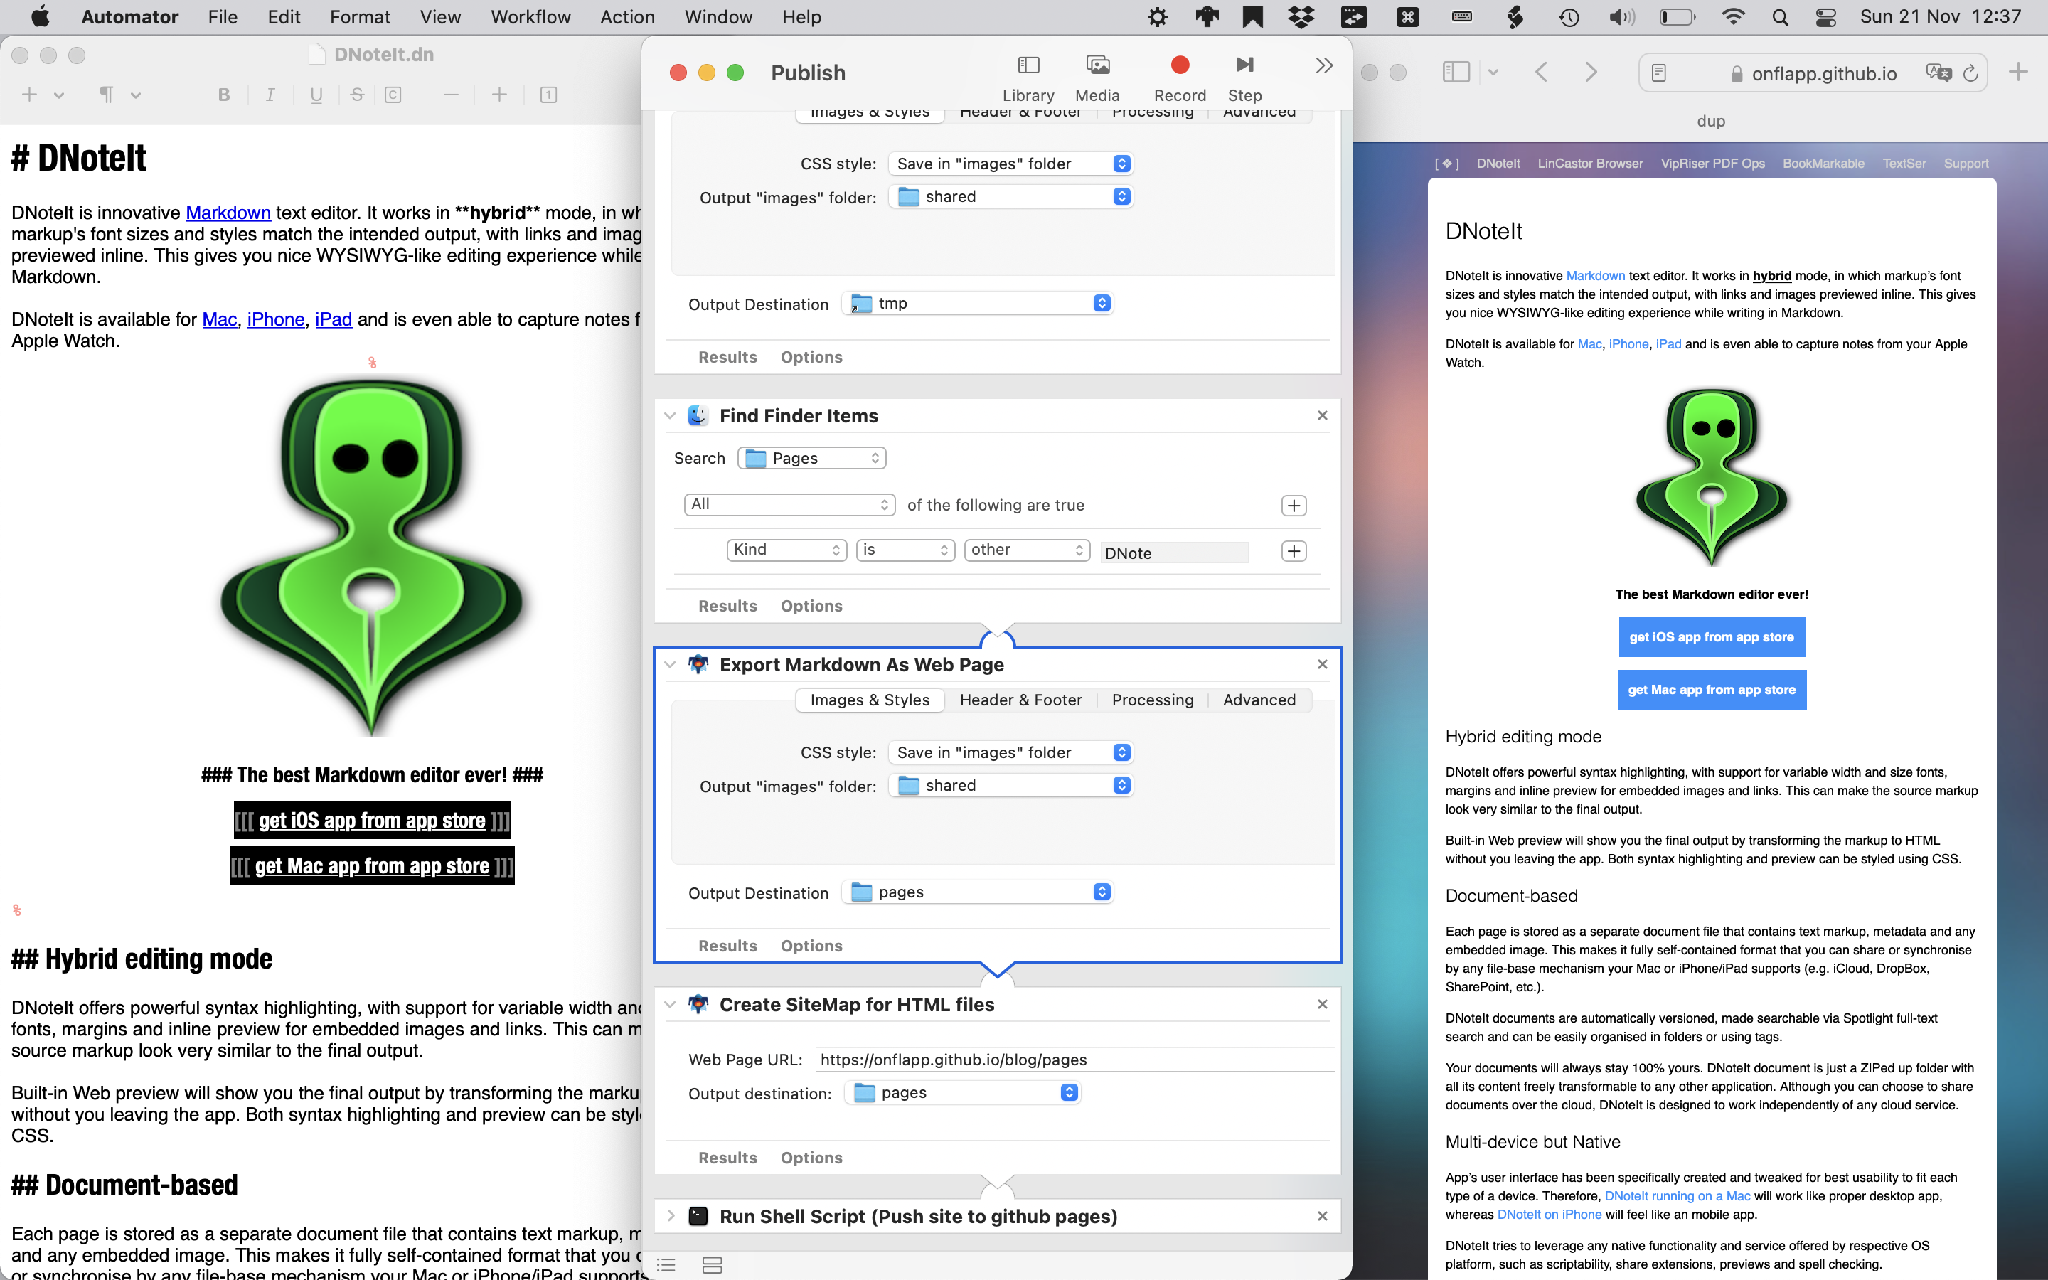The image size is (2048, 1280).
Task: Switch to the Processing tab
Action: (x=1153, y=700)
